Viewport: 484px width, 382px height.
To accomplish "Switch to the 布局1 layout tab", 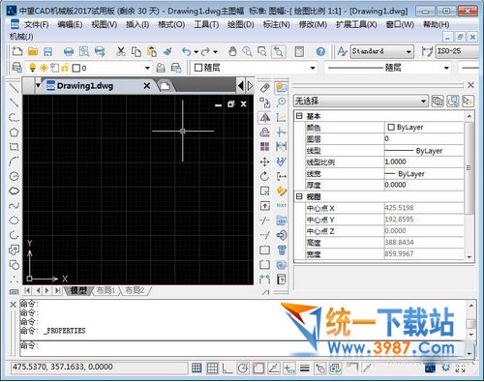I will (x=106, y=290).
